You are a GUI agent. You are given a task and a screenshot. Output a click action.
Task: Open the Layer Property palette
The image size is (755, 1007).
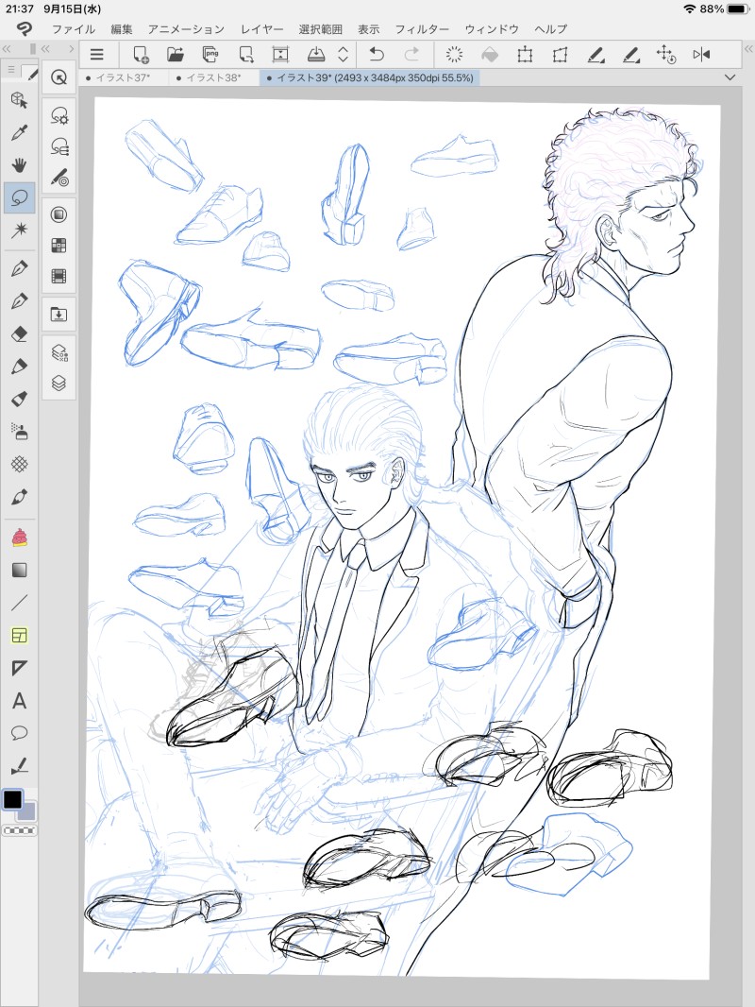(x=59, y=352)
